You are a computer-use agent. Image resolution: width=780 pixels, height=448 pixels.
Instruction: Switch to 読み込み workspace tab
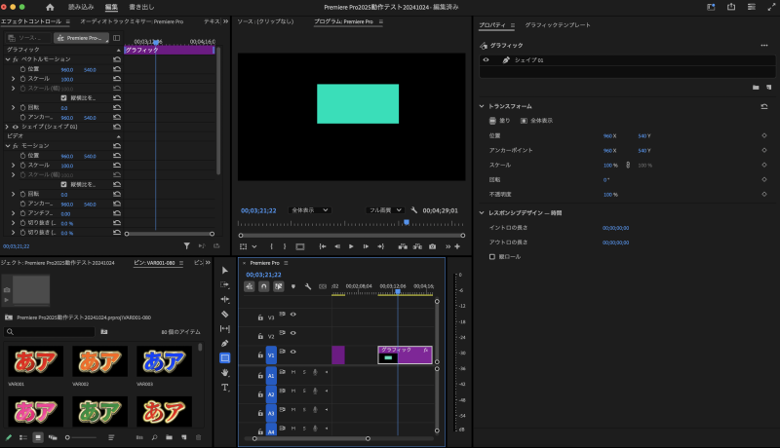click(81, 7)
